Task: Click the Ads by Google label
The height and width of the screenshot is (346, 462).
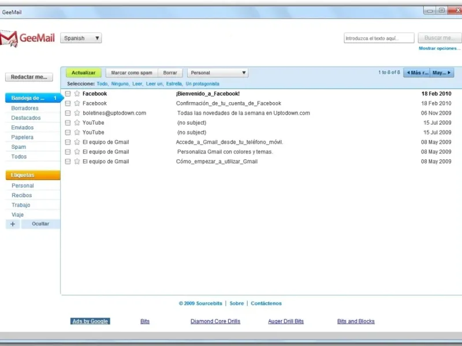Action: [x=90, y=321]
